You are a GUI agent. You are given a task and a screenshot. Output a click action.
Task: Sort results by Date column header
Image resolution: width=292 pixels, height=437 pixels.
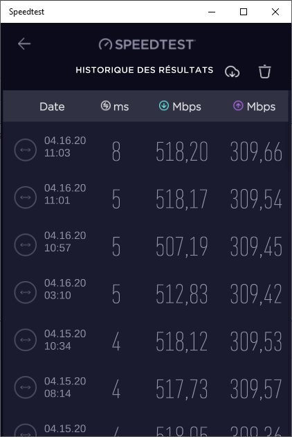point(52,107)
